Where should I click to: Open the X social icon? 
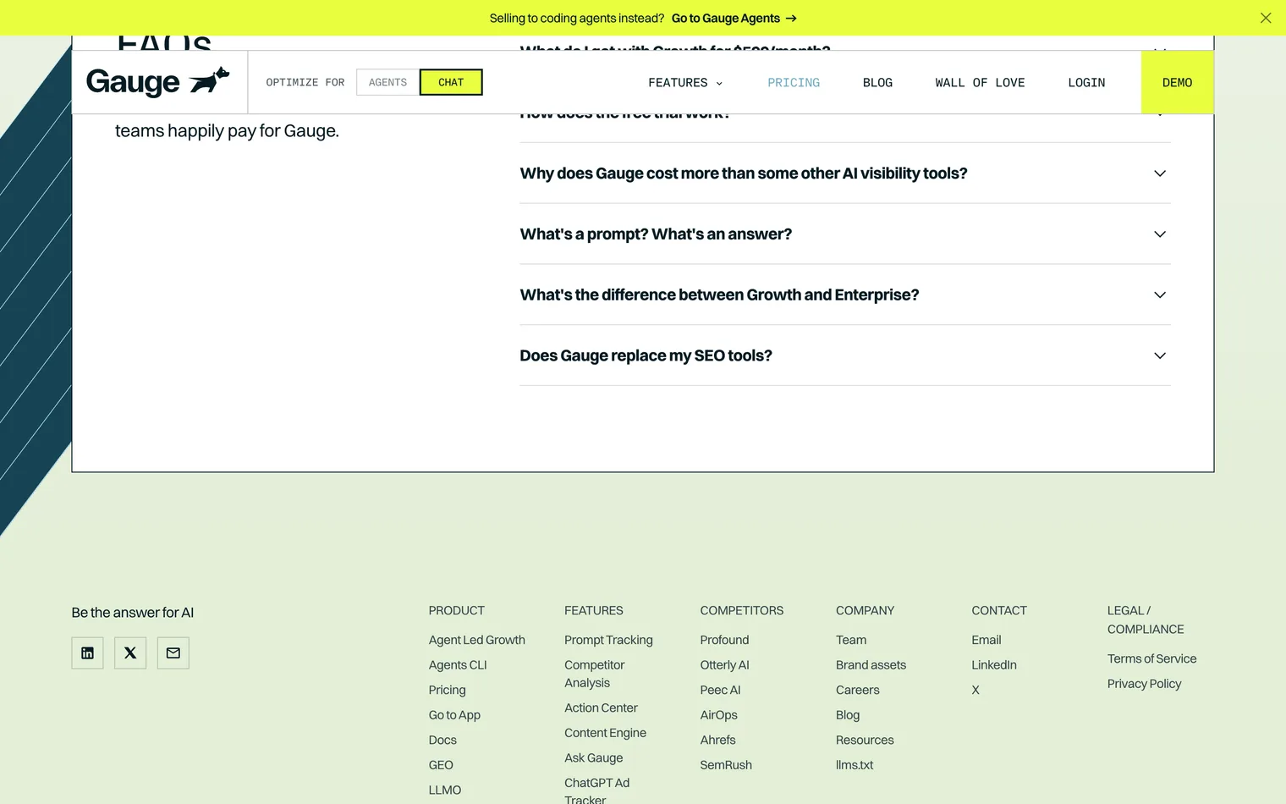130,653
